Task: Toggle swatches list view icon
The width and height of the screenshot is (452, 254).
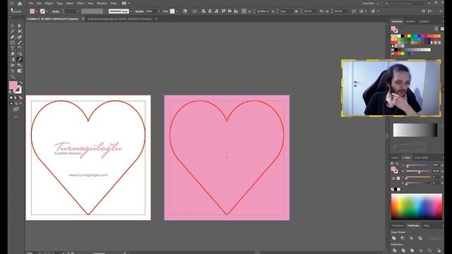Action: (x=436, y=28)
